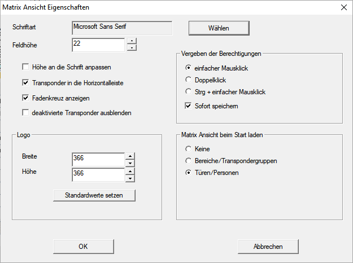Close the Matrix Ansicht Eigenschaften dialog
This screenshot has height=263, width=353.
(x=343, y=7)
